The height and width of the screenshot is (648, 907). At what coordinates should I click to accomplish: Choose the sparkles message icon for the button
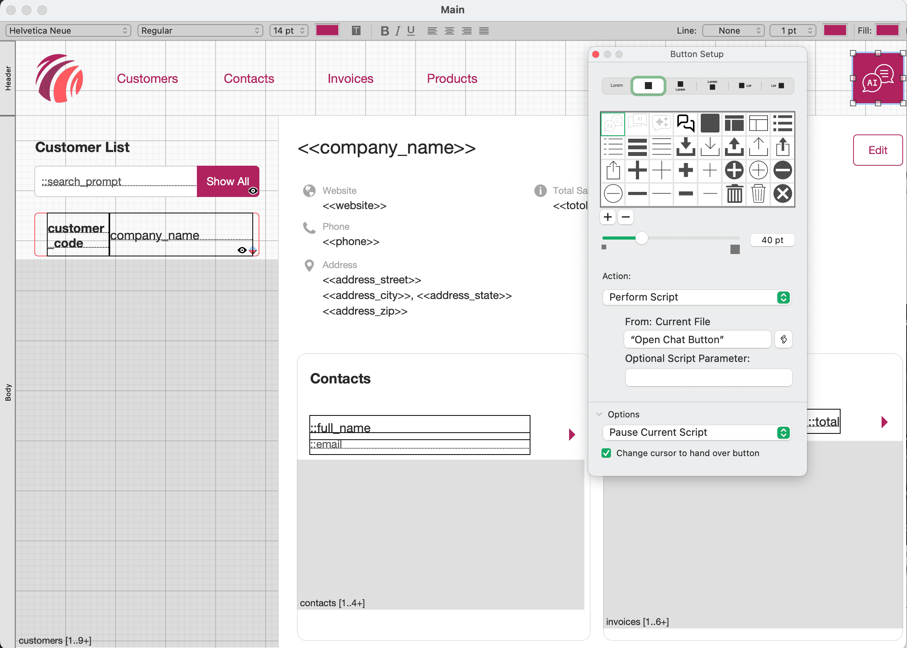click(x=661, y=124)
